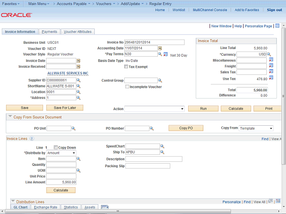Open Invoice Date calendar icon
286x214 pixels.
[x=78, y=61]
